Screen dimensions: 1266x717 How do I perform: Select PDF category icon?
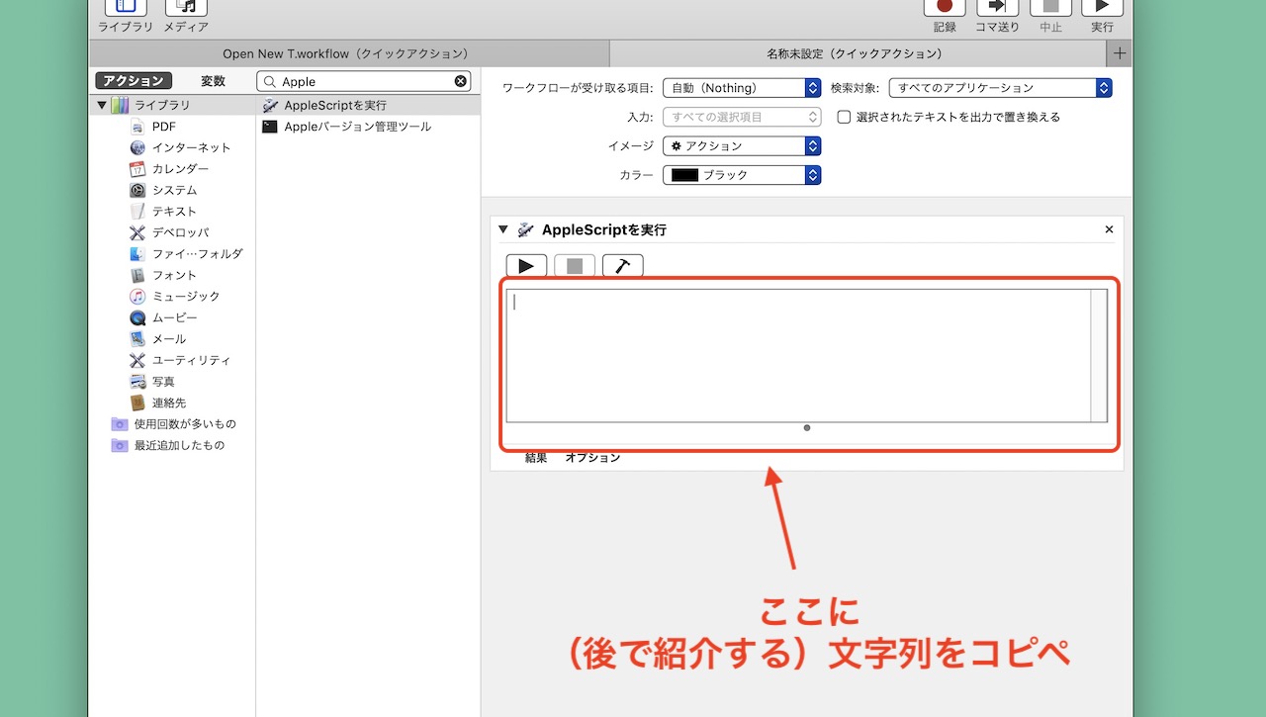pyautogui.click(x=137, y=127)
